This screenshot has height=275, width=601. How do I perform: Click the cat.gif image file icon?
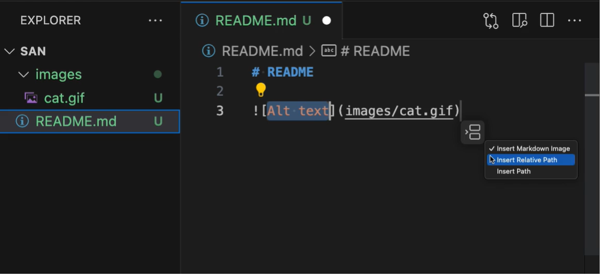pos(31,98)
